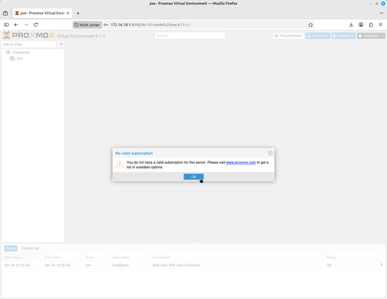Collapse the Datacenter tree node
387x299 pixels.
tap(3, 52)
